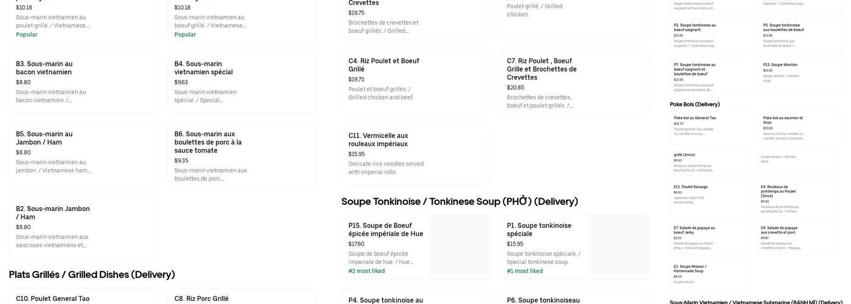Click the P1. Soupe tonkinoise spéciale title

tap(539, 230)
